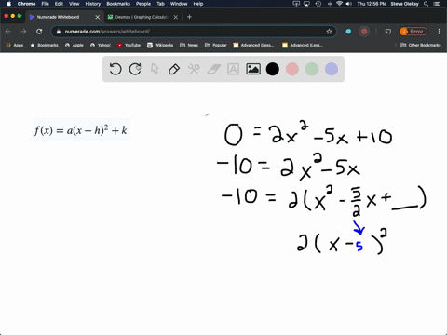
Task: Click the Thu 12:56 PM clock
Action: click(372, 4)
